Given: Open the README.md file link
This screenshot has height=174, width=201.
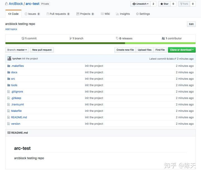Looking at the screenshot, I should coord(19,117).
